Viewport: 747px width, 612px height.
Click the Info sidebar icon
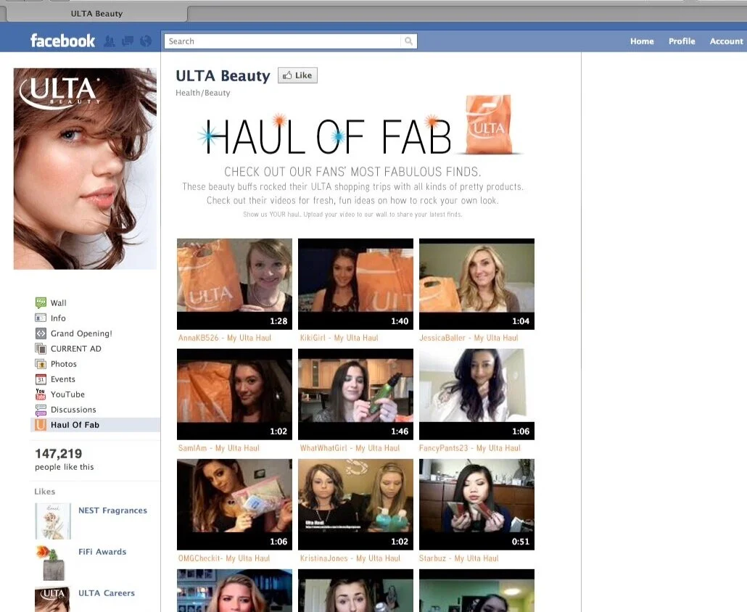(41, 318)
